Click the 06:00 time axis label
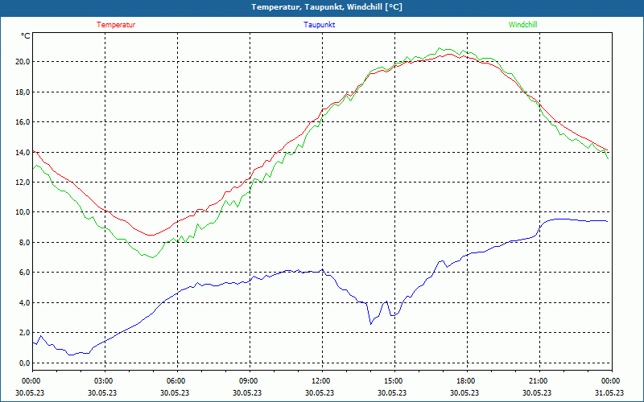644x402 pixels. (177, 381)
